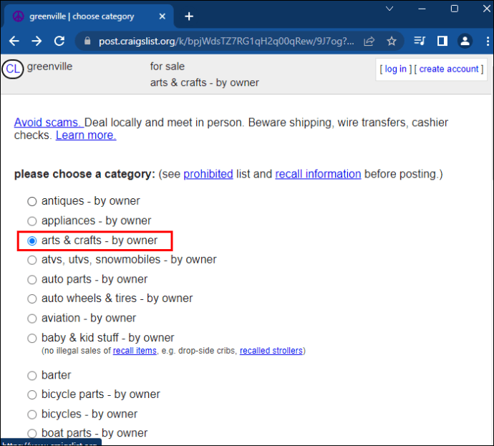Open the prohibited list link
494x446 pixels.
coord(208,174)
